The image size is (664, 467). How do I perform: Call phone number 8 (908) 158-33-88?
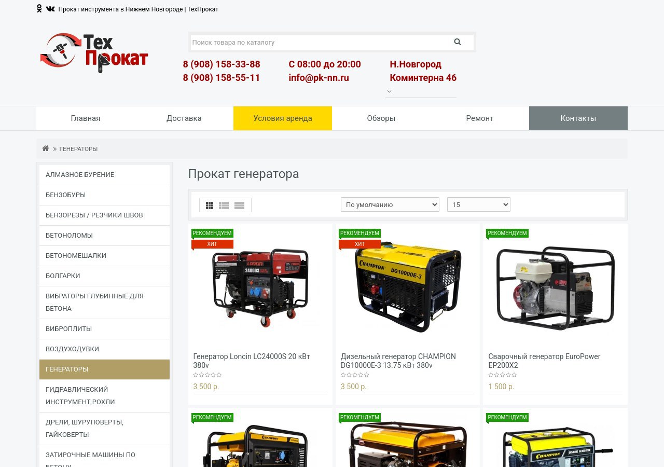(222, 64)
